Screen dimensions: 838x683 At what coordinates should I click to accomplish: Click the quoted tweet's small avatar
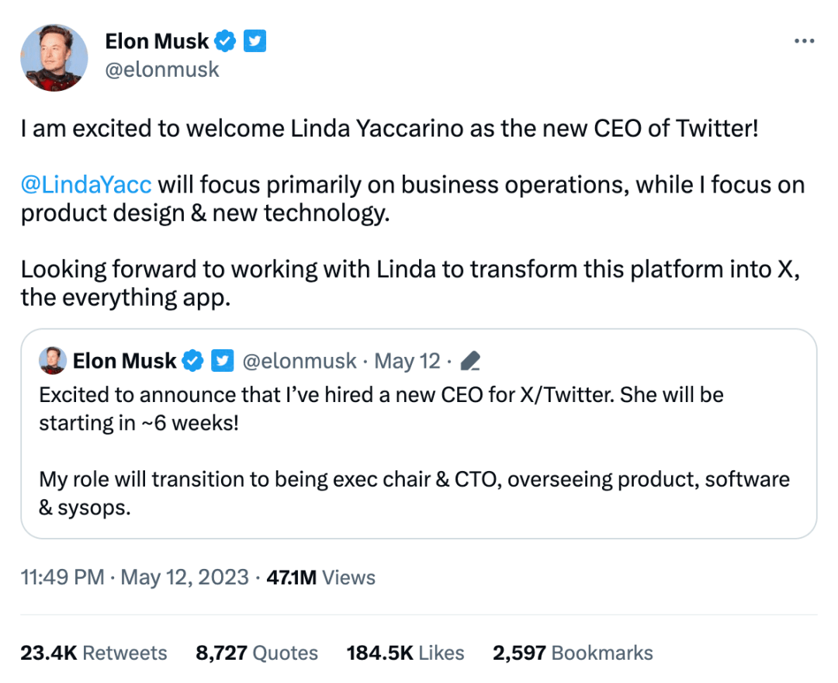pos(51,360)
